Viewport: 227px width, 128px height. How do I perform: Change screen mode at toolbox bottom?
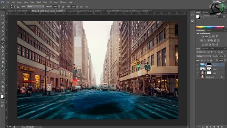pyautogui.click(x=2, y=106)
